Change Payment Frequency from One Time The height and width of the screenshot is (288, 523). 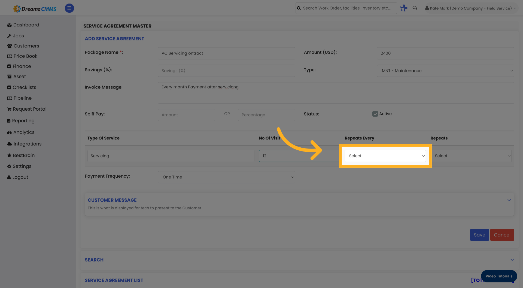(226, 177)
